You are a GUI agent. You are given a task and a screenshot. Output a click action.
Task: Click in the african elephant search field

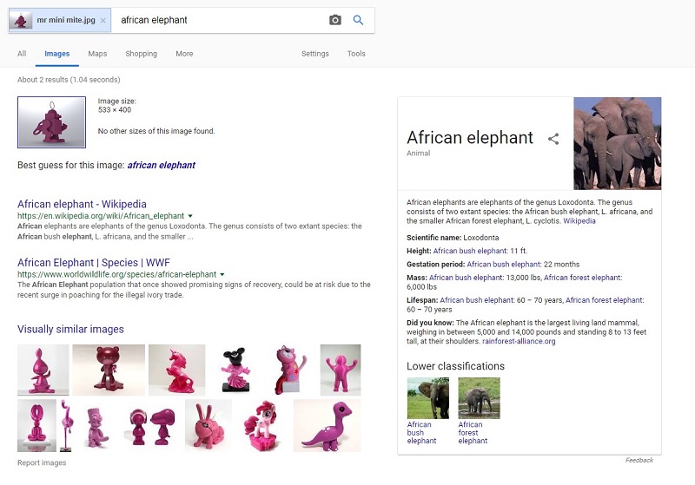pyautogui.click(x=217, y=20)
